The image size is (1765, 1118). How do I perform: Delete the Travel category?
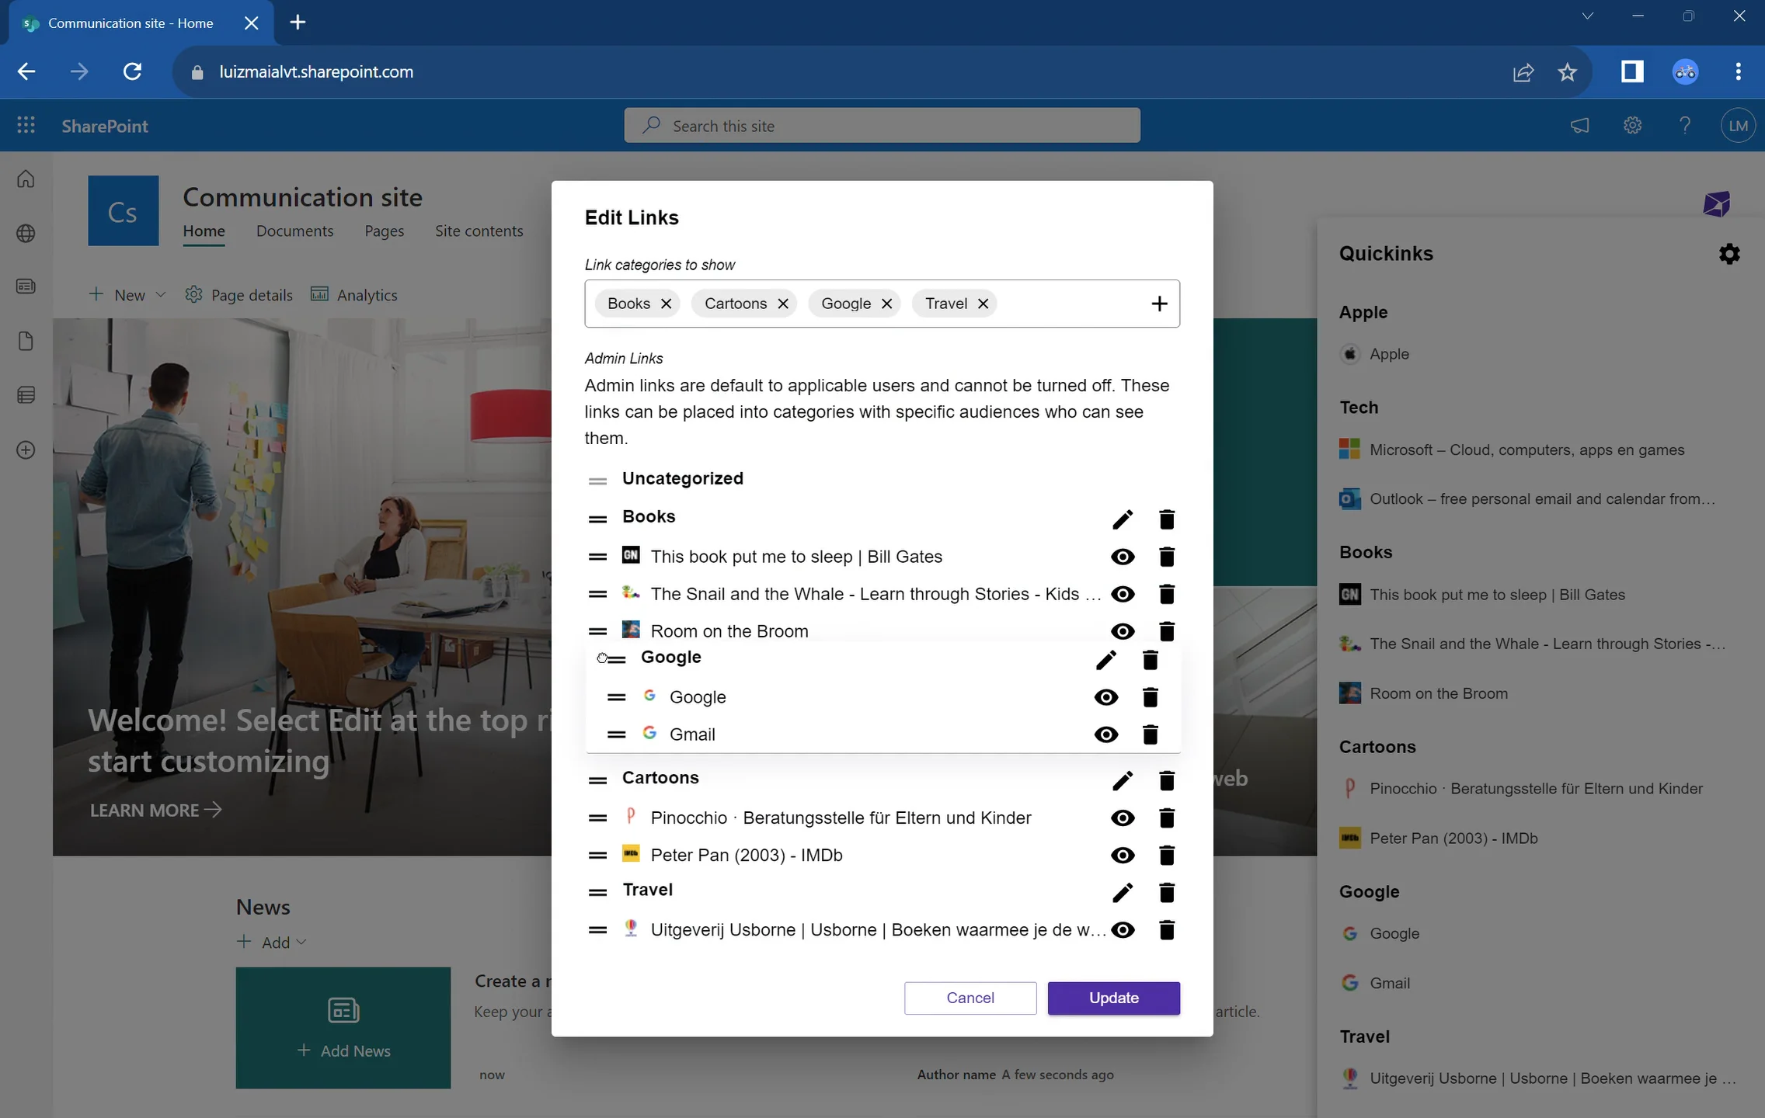(1166, 891)
